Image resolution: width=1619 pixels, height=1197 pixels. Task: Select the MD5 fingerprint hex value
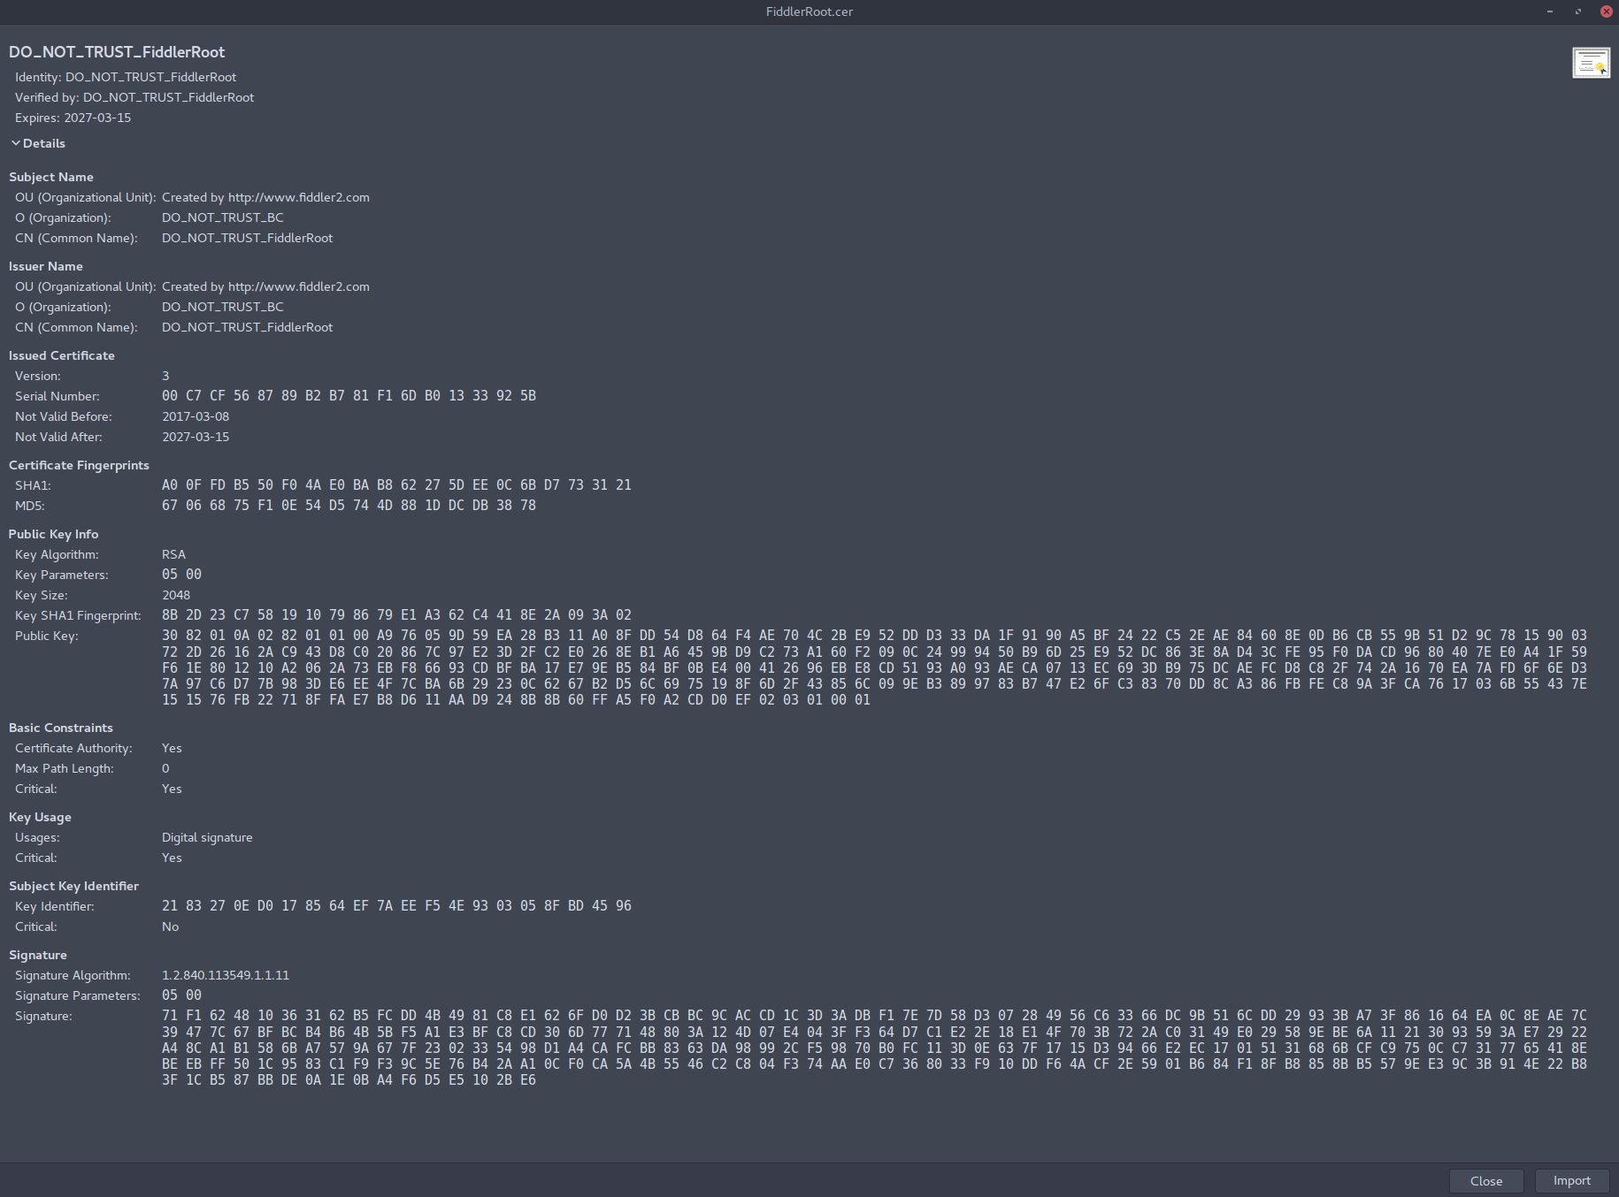tap(349, 506)
